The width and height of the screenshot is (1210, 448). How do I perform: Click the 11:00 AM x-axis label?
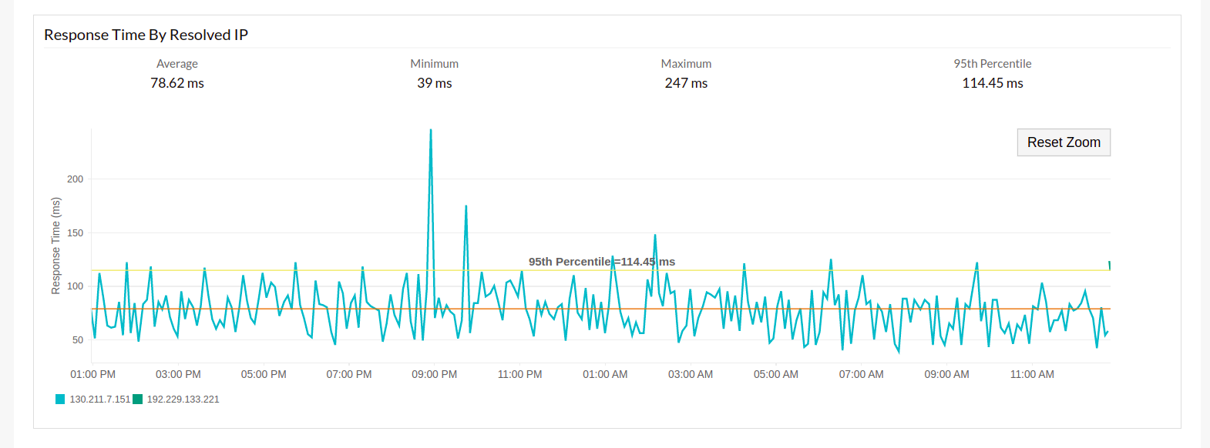(1032, 374)
